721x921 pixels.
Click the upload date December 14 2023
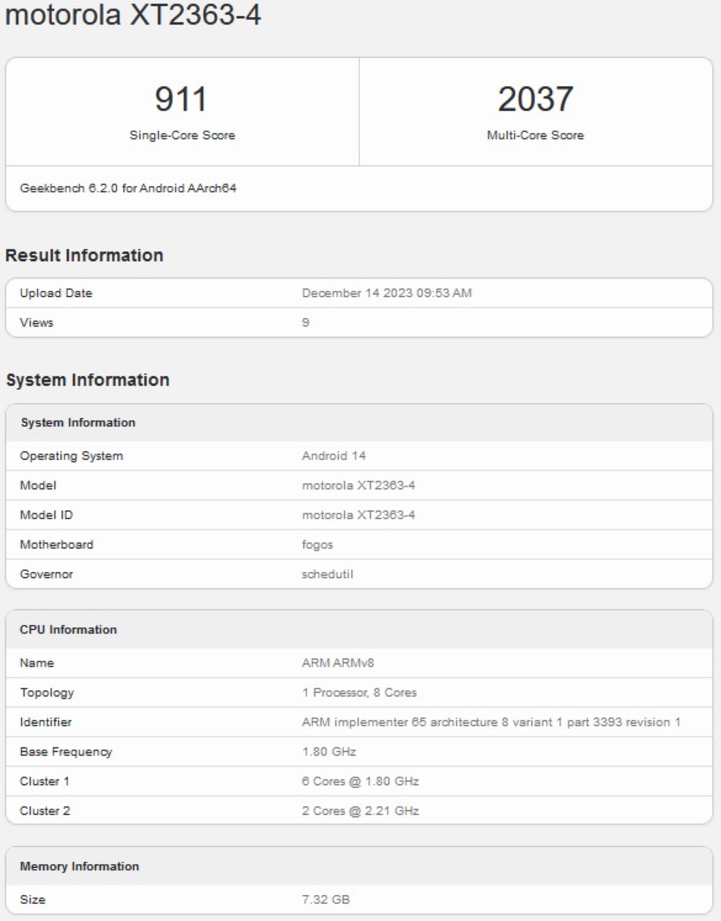pyautogui.click(x=387, y=293)
